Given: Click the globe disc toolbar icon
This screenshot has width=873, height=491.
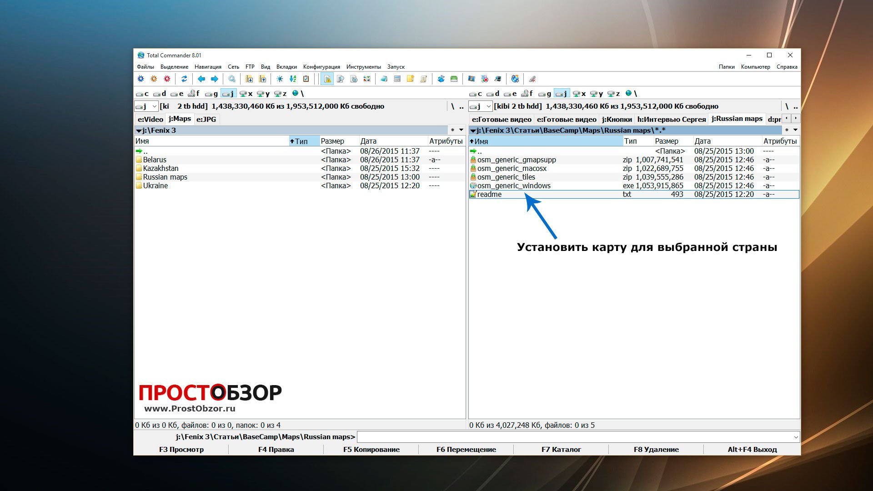Looking at the screenshot, I should click(x=515, y=79).
